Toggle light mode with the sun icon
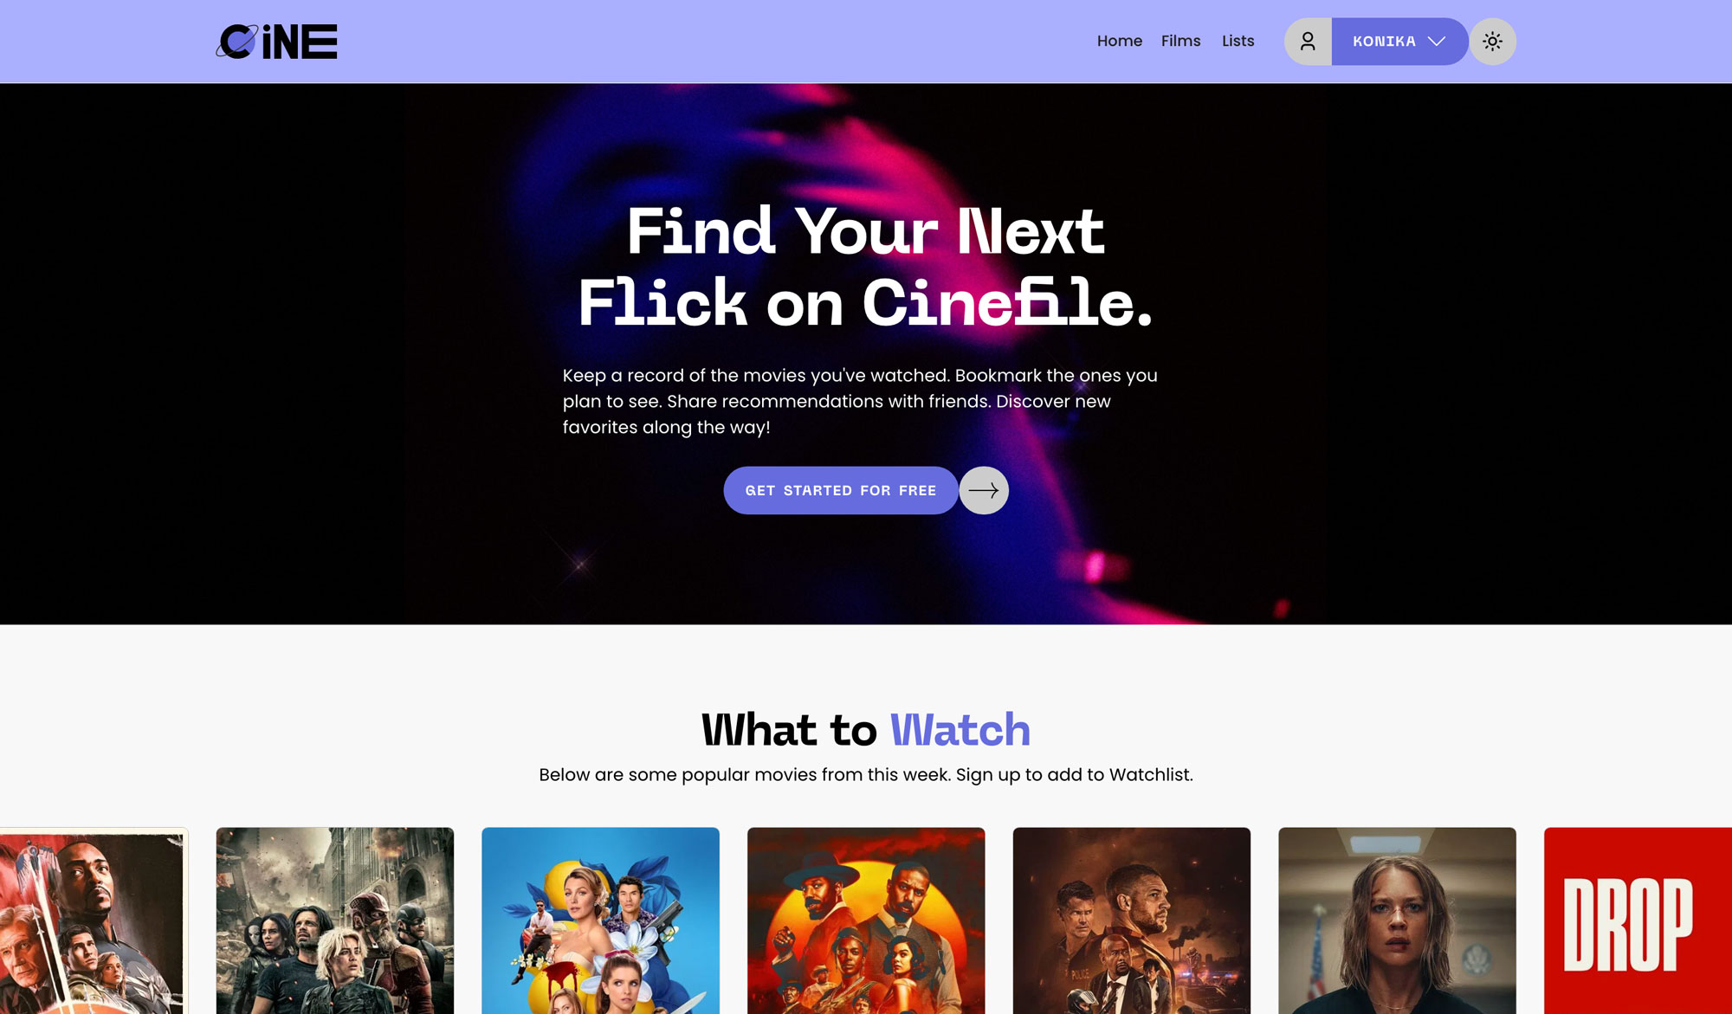The width and height of the screenshot is (1732, 1014). (1492, 42)
